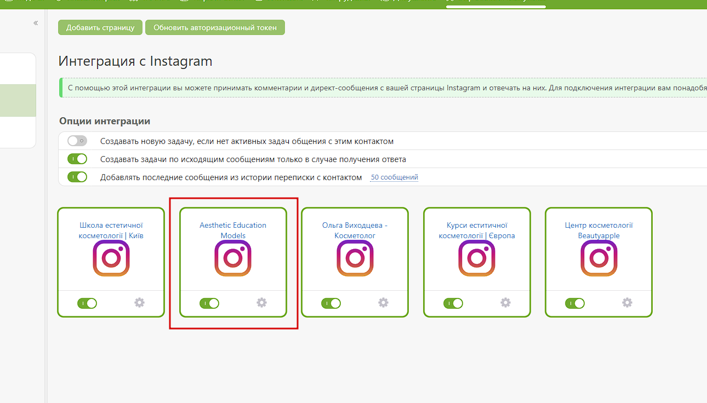Open gear settings for Ольга Виходцева - Косметолог

pos(384,303)
